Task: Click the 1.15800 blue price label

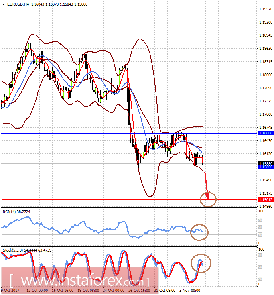Action: coord(265,167)
